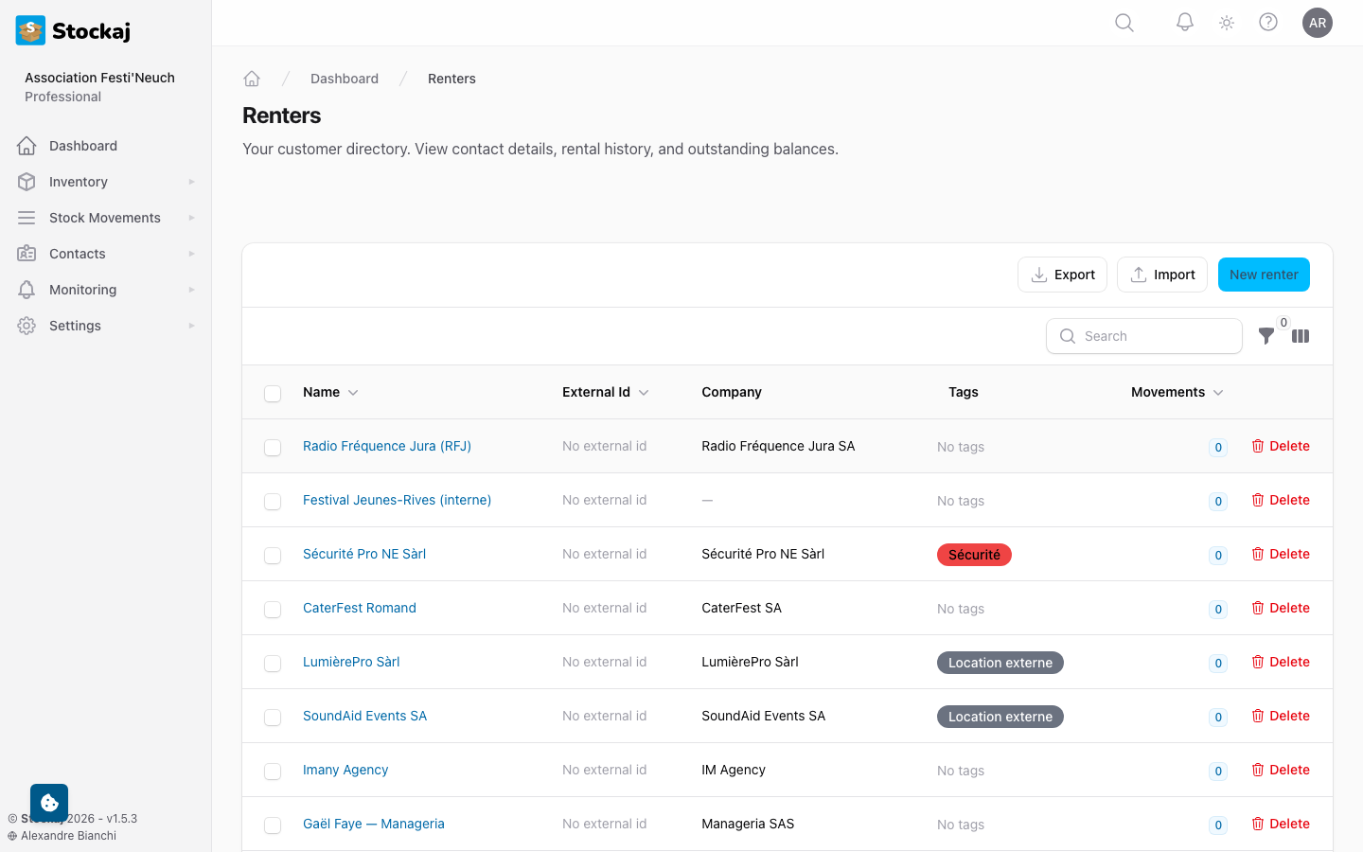Click 'Association Festi'Neuch' organization name
The width and height of the screenshot is (1363, 852).
point(99,78)
